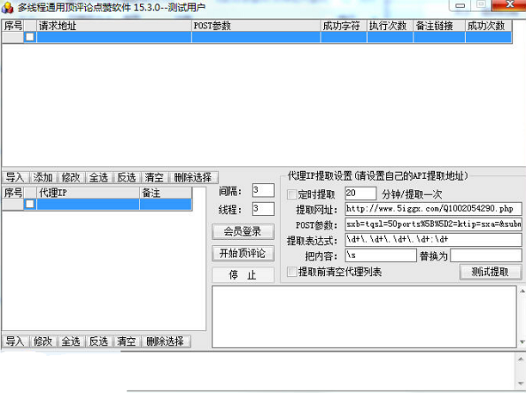
Task: Click the 备注 column header in proxy list
Action: point(166,193)
